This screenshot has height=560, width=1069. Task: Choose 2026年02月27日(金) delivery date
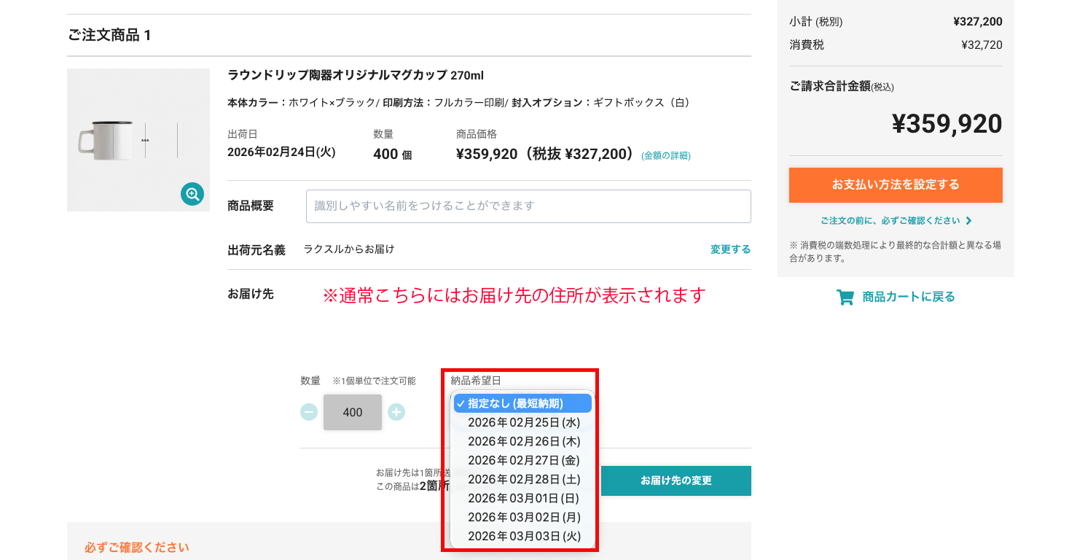522,460
